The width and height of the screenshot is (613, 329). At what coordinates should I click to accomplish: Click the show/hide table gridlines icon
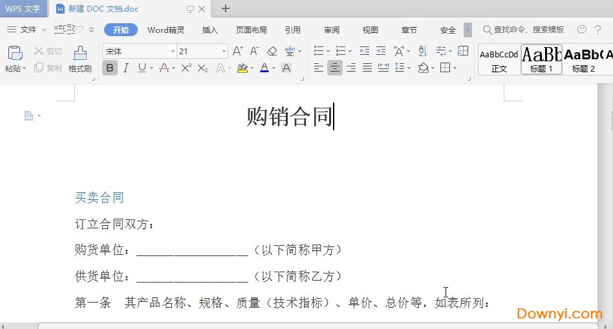tap(463, 51)
